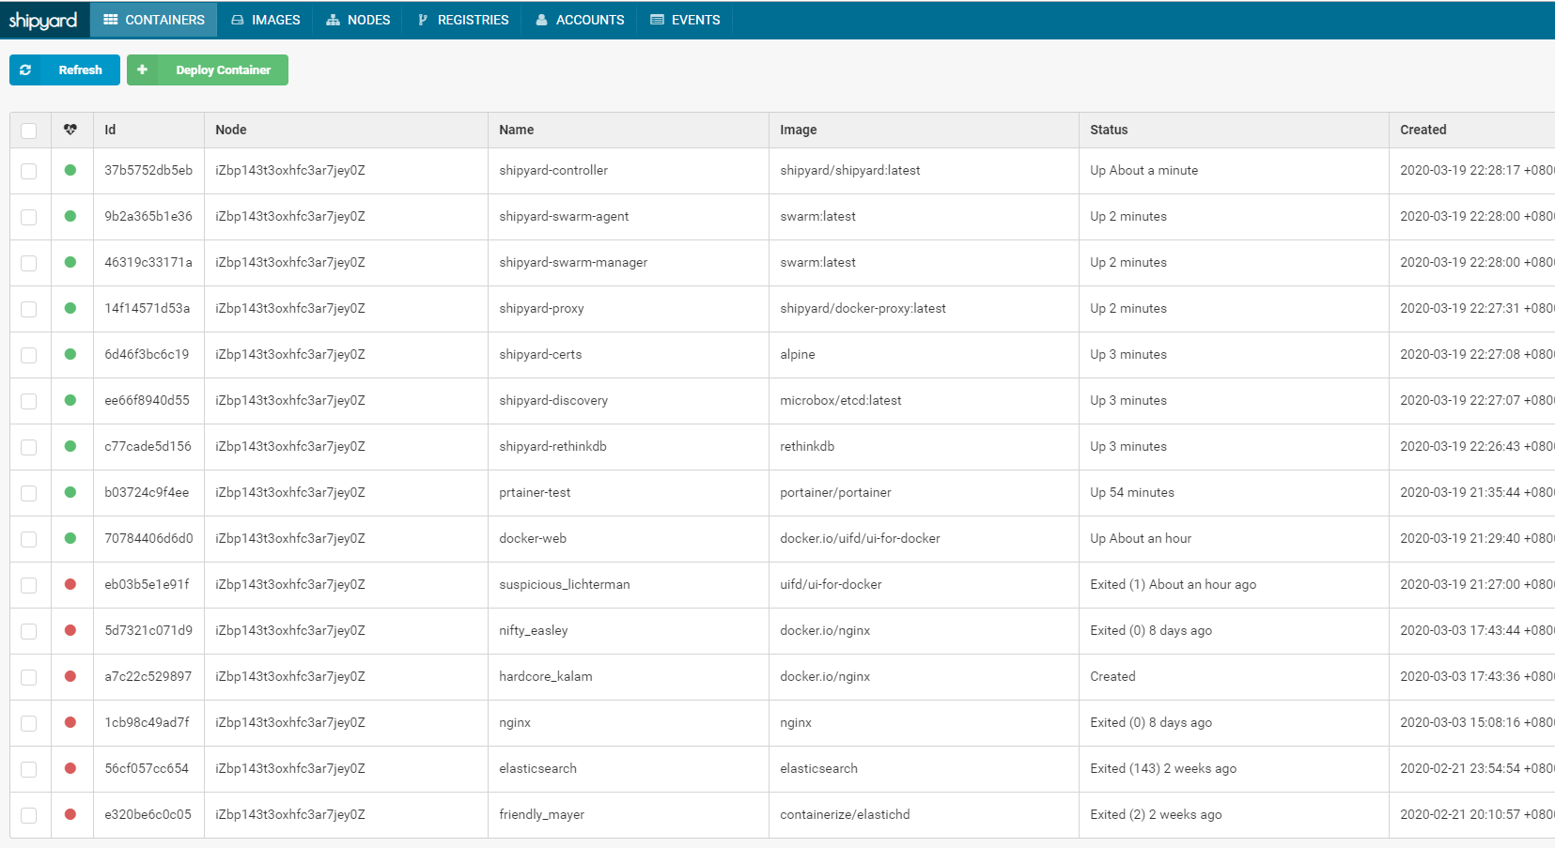
Task: Check the box for shipyard-swarm-manager row
Action: [29, 263]
